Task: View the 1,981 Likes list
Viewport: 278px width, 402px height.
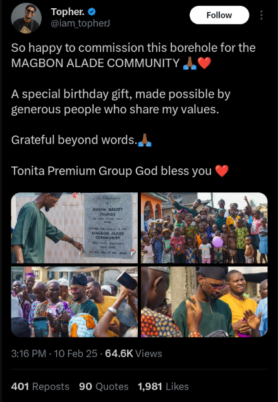Action: point(163,387)
